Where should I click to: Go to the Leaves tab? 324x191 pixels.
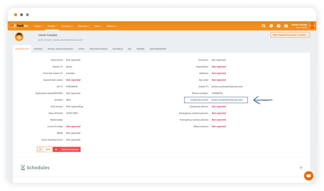click(x=81, y=49)
